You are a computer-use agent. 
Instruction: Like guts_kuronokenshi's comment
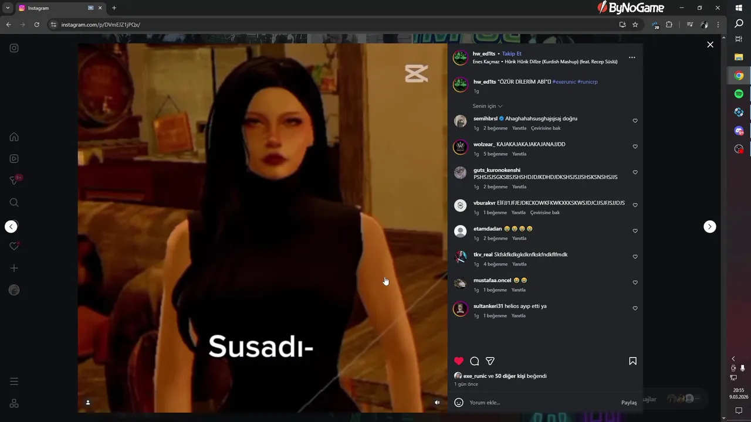coord(635,172)
